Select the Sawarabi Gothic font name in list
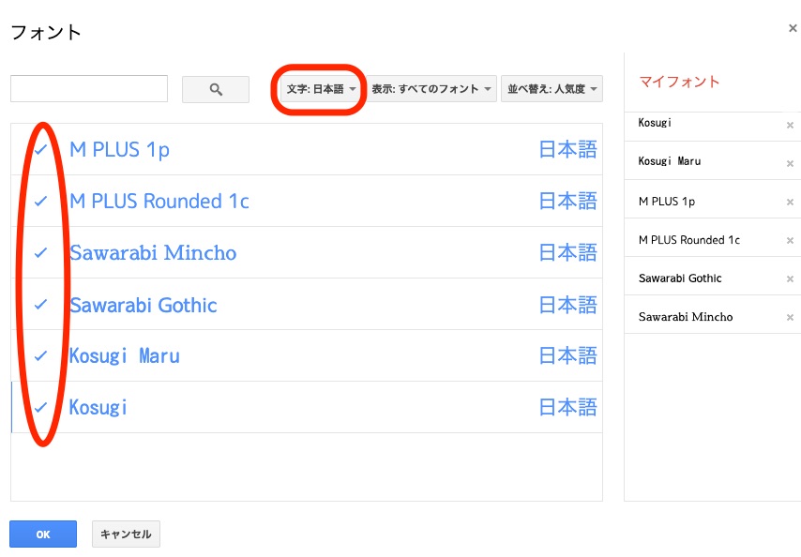This screenshot has width=801, height=557. pyautogui.click(x=144, y=305)
